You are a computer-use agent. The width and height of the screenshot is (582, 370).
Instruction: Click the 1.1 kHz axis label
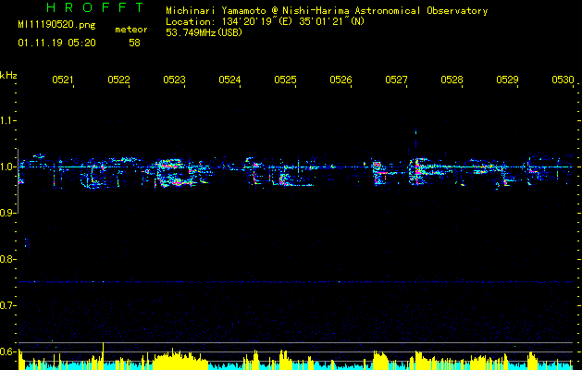click(x=6, y=120)
